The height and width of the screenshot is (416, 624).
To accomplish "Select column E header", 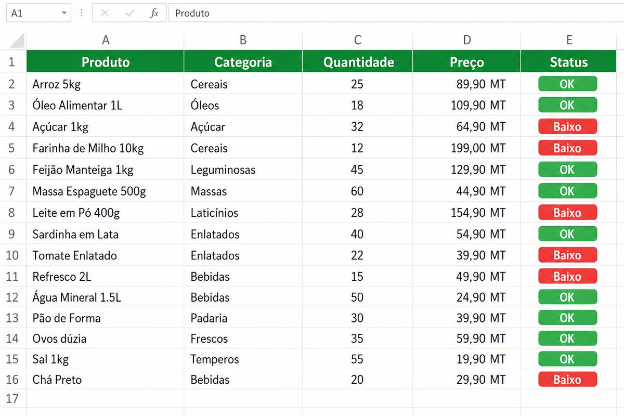I will 569,40.
